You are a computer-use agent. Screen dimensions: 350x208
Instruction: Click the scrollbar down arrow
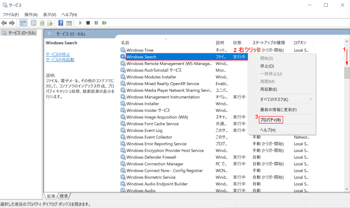tap(347, 189)
